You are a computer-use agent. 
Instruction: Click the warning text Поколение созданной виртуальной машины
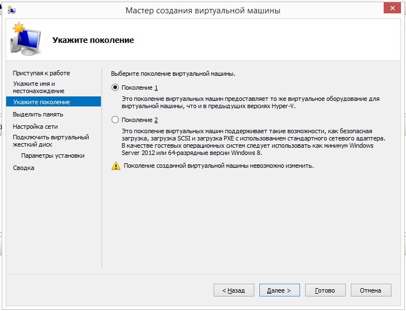[x=219, y=166]
